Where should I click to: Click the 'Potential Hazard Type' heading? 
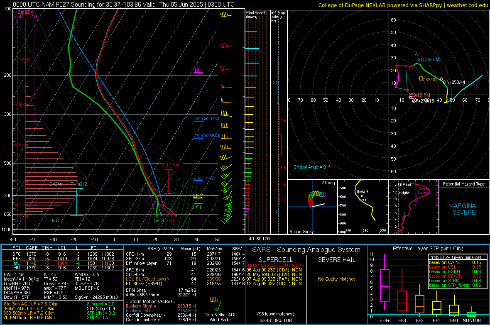[464, 184]
